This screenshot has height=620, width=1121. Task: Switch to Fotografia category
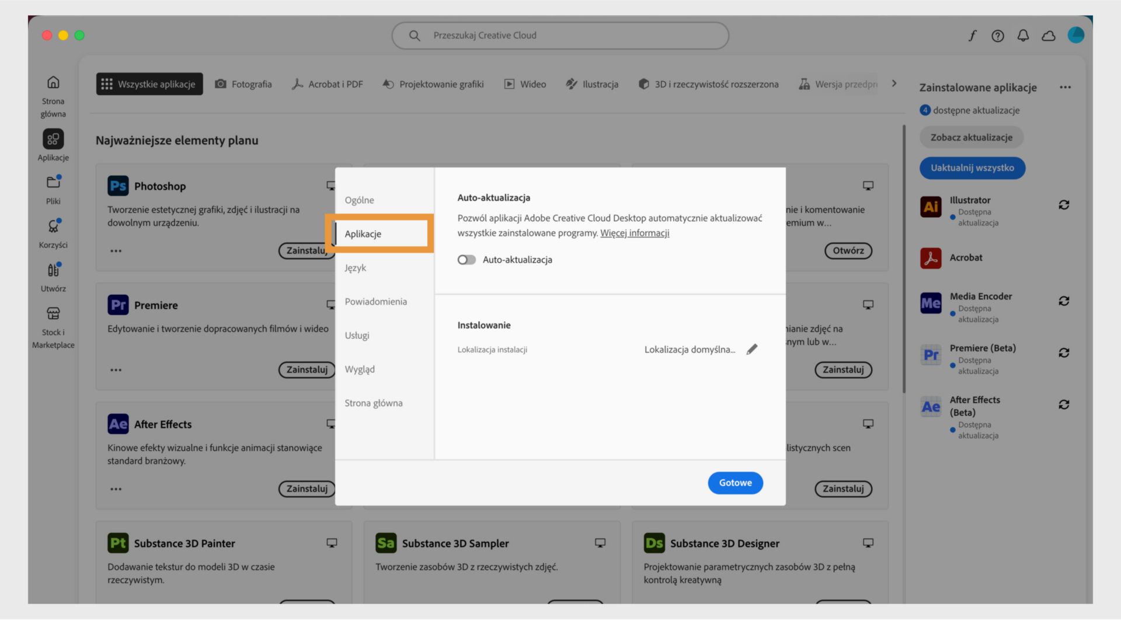(x=243, y=84)
